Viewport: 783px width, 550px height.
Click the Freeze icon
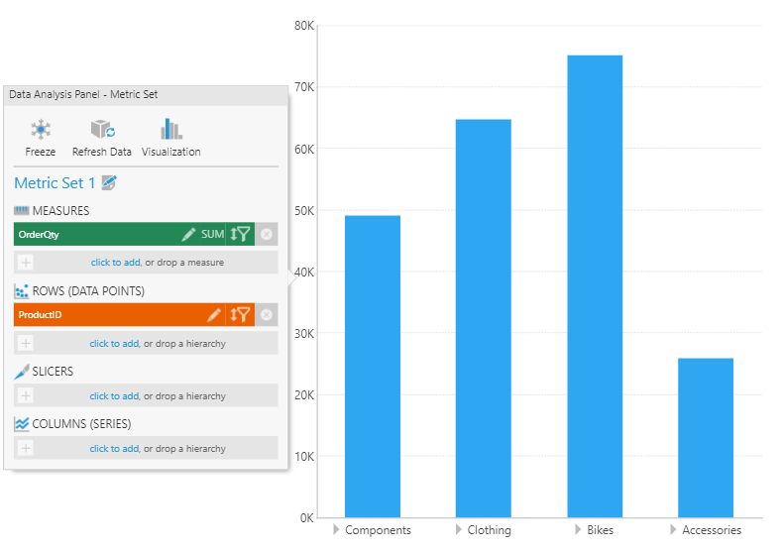41,130
